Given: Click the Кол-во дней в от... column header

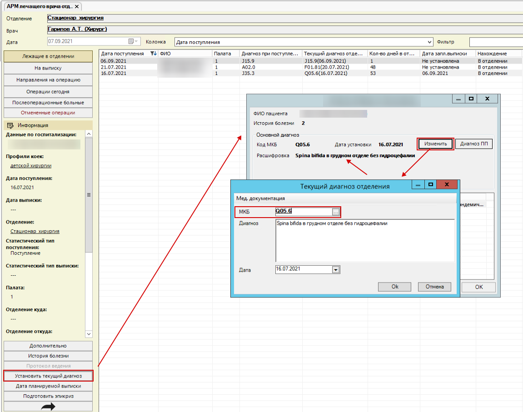Looking at the screenshot, I should click(393, 53).
